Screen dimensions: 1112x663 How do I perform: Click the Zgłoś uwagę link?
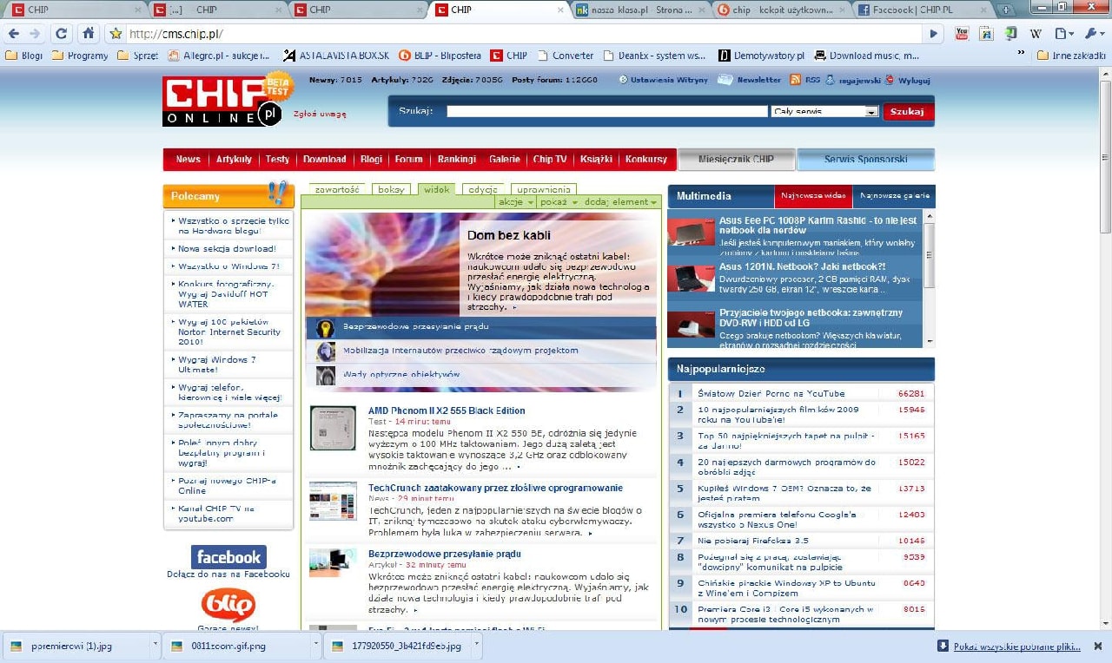320,114
